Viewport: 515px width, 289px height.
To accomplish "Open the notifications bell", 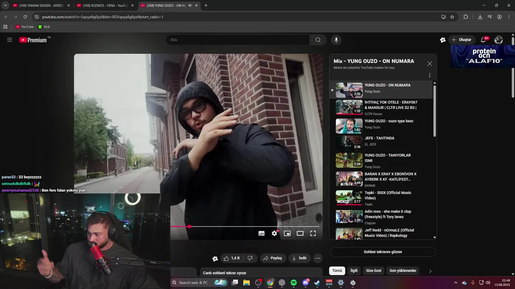I will [x=483, y=40].
